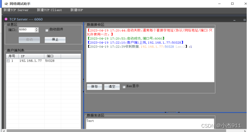Click the port number field showing 6060
247x132 pixels.
click(x=27, y=30)
